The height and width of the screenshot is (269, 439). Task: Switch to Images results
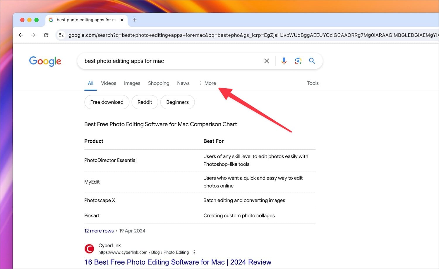[x=132, y=83]
